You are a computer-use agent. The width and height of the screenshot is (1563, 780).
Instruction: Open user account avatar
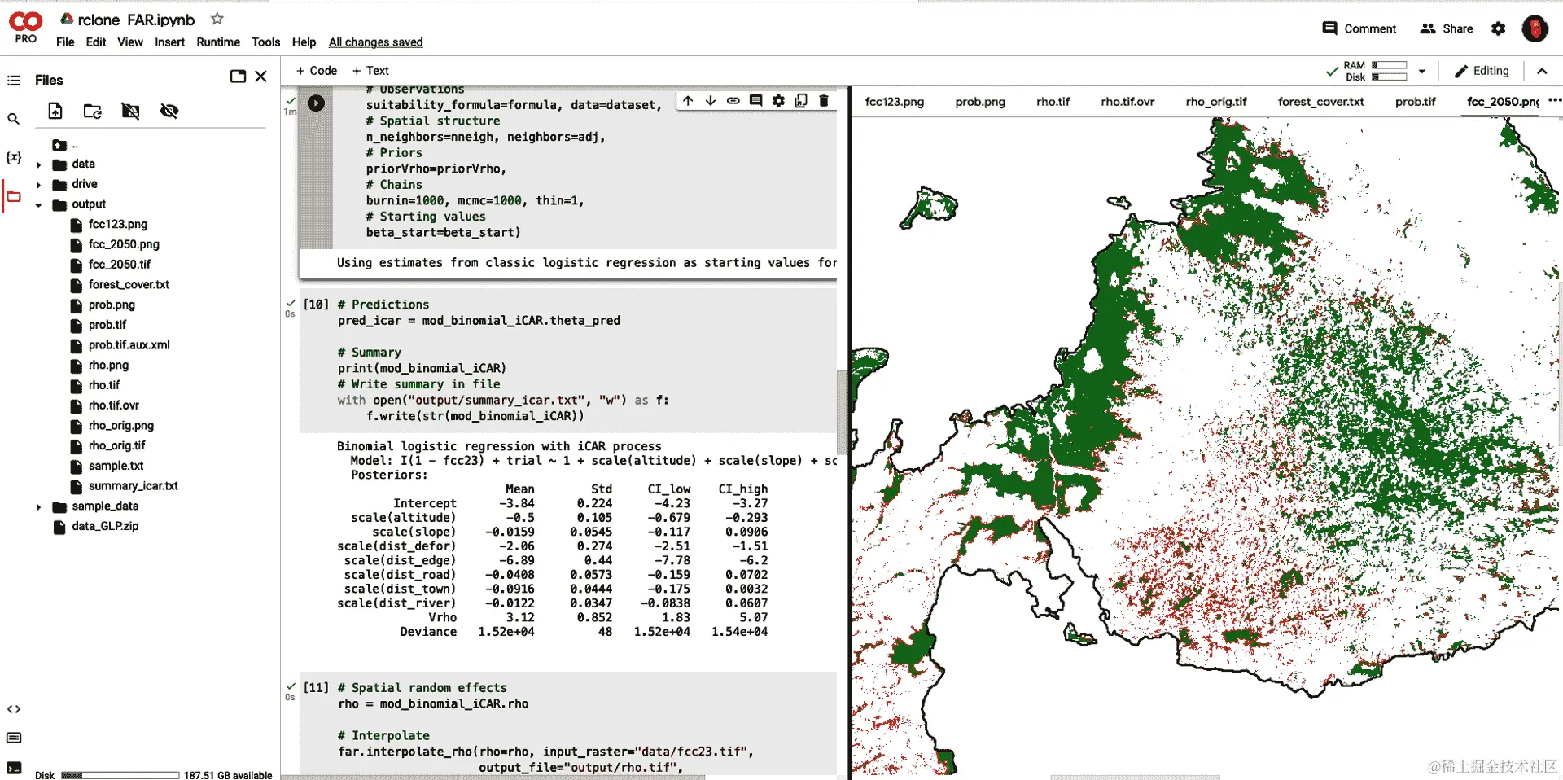click(x=1535, y=28)
